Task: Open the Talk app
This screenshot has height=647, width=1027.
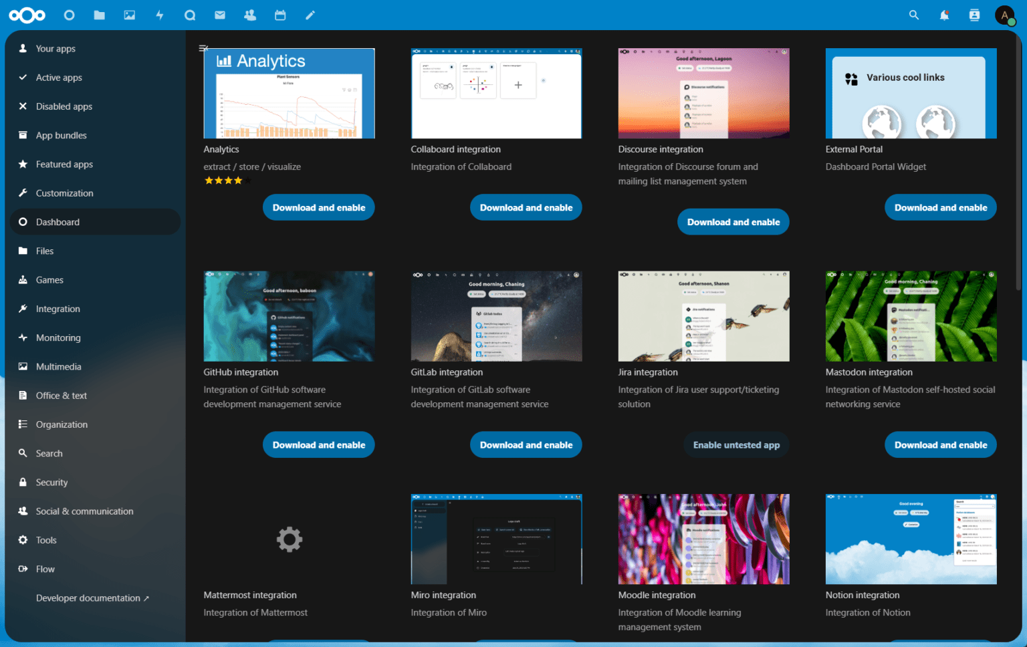Action: coord(190,15)
